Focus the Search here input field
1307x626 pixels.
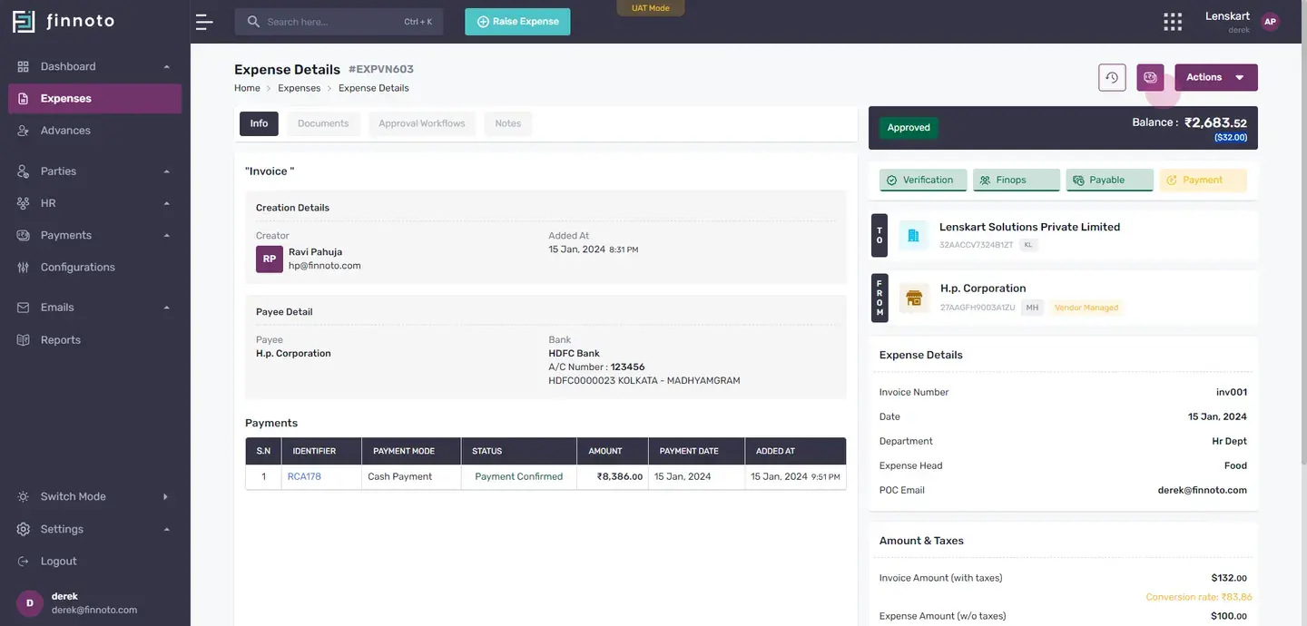pyautogui.click(x=339, y=22)
